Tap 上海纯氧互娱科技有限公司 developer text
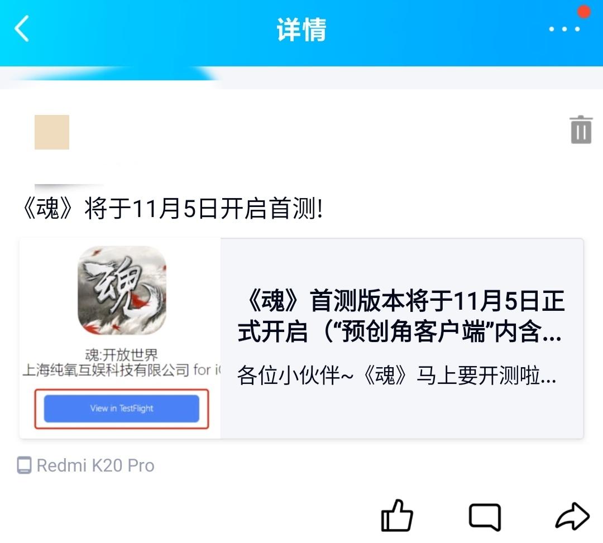The image size is (603, 543). [x=106, y=370]
